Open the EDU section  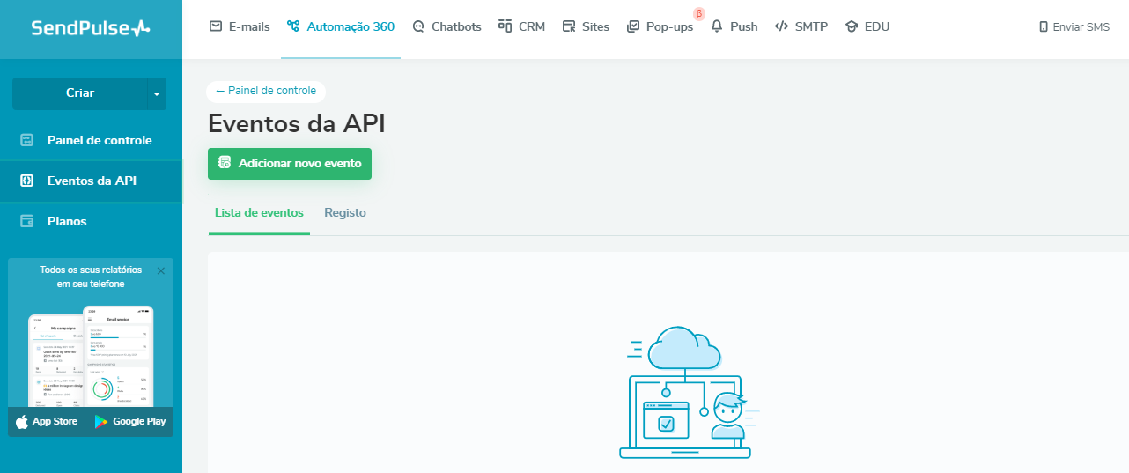[x=867, y=26]
